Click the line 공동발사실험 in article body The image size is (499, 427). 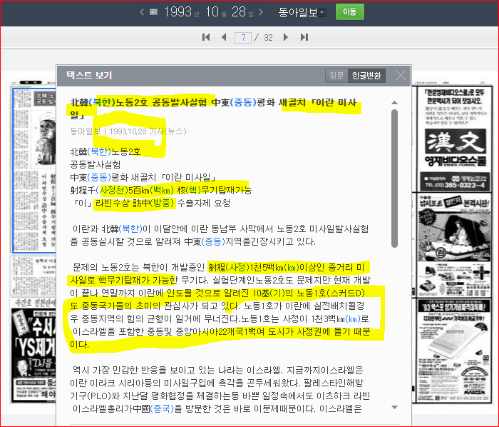coord(95,164)
